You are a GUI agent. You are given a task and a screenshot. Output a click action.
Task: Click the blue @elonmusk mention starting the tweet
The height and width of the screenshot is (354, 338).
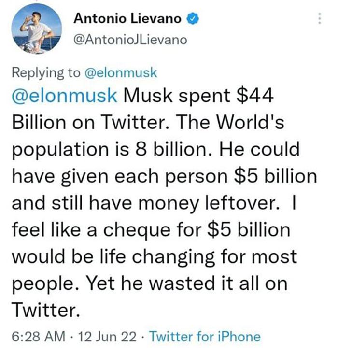coord(64,95)
